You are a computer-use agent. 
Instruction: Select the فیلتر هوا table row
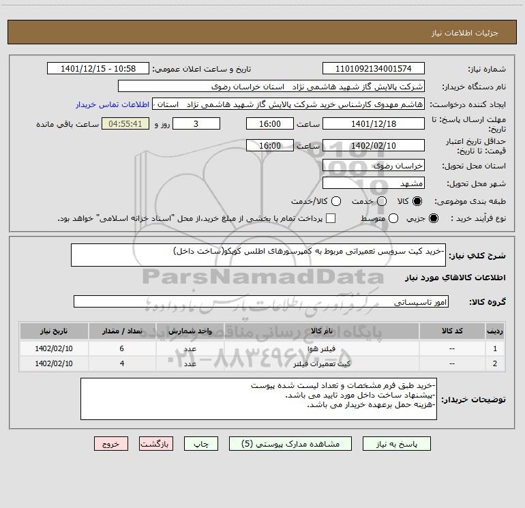tap(262, 348)
